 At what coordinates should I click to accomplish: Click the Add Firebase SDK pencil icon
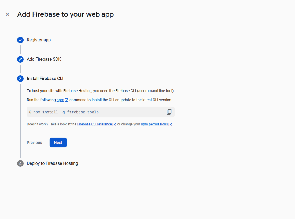20,59
